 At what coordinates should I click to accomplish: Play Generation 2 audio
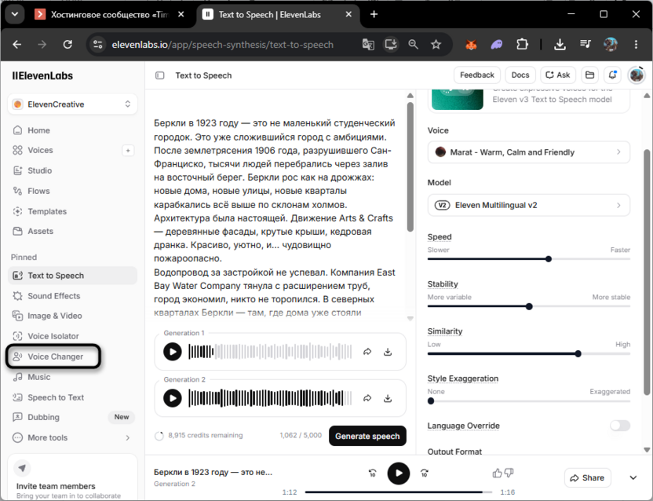click(x=173, y=398)
